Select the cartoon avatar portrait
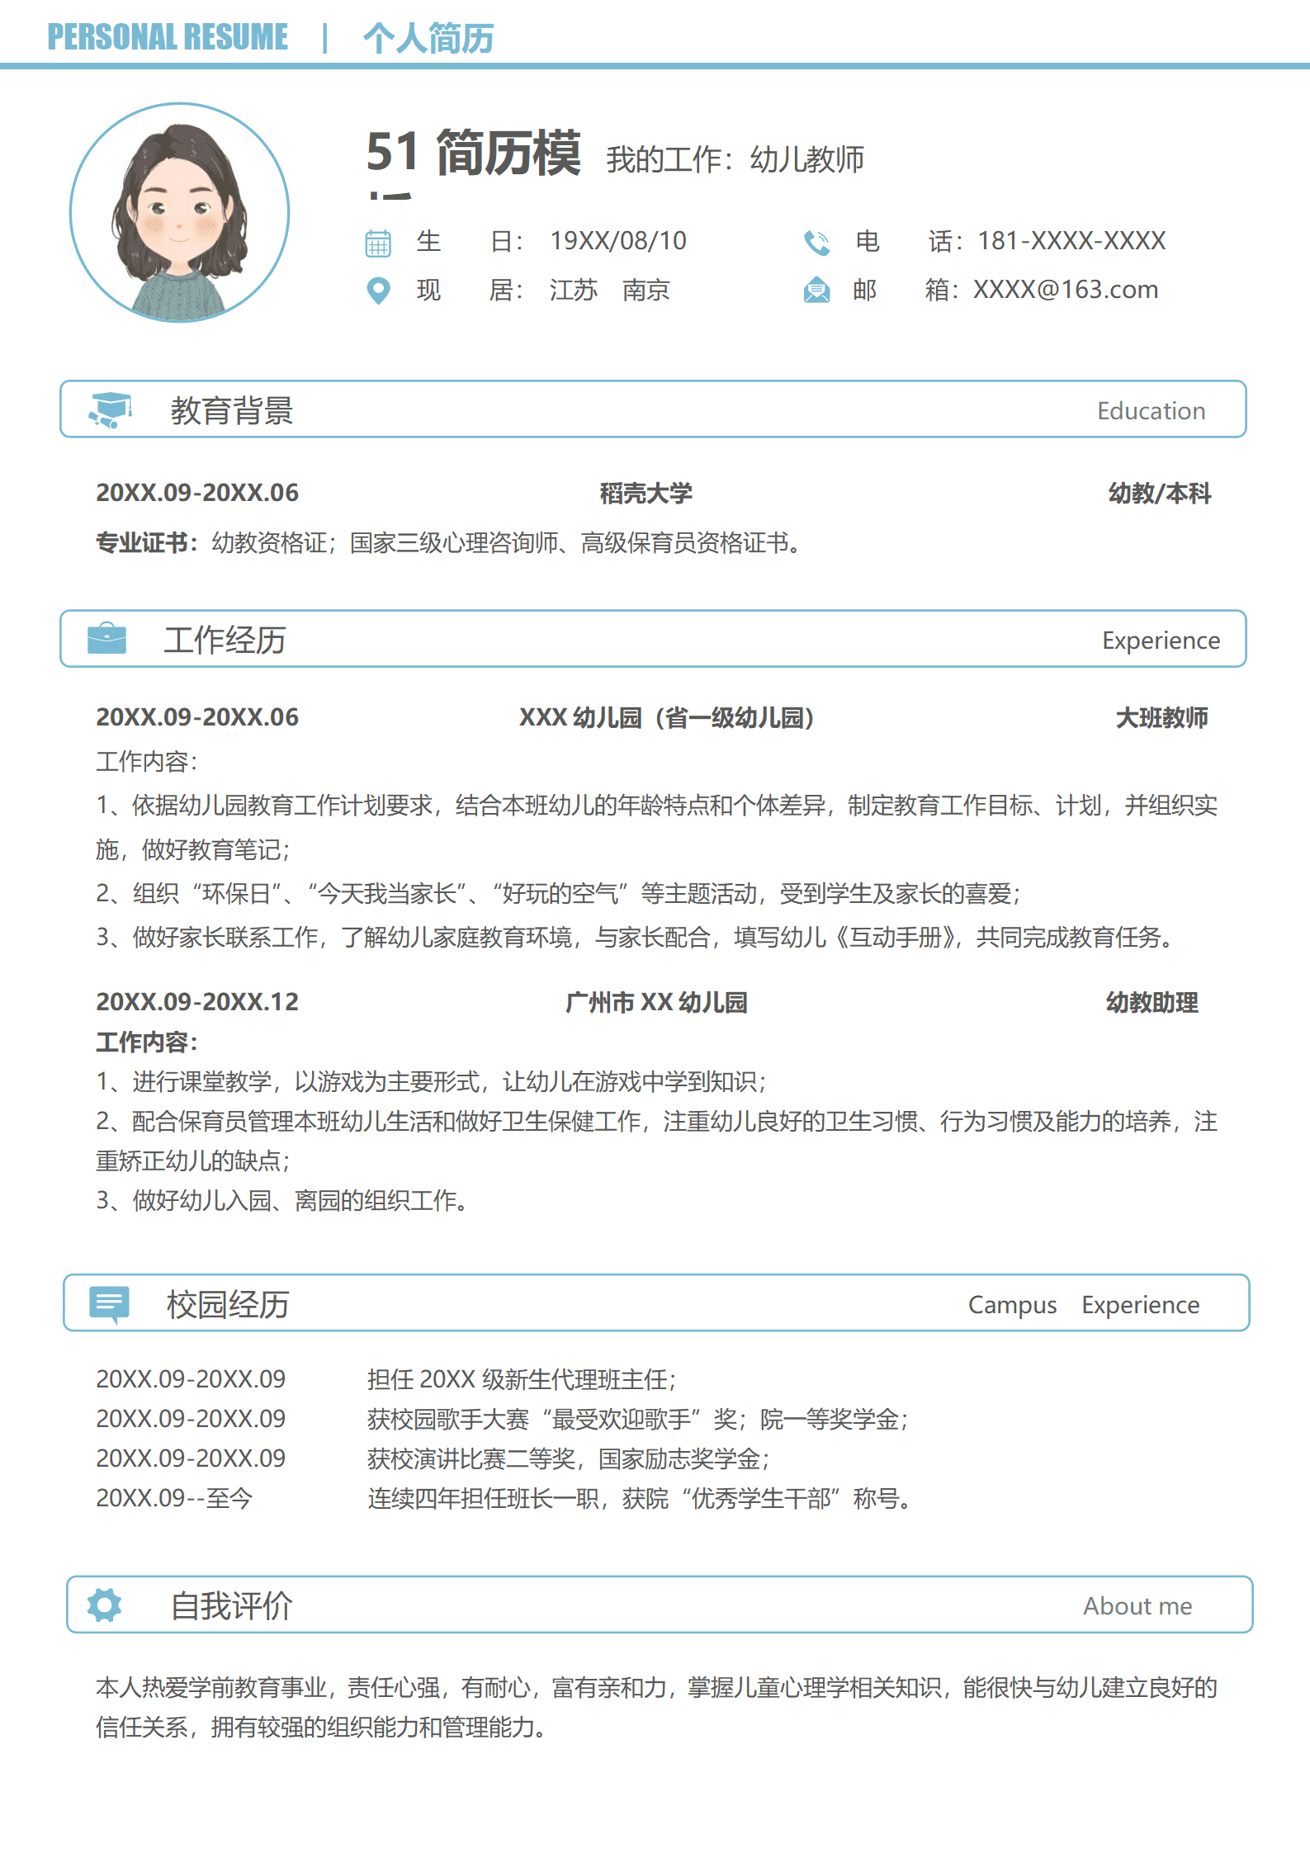 [180, 213]
